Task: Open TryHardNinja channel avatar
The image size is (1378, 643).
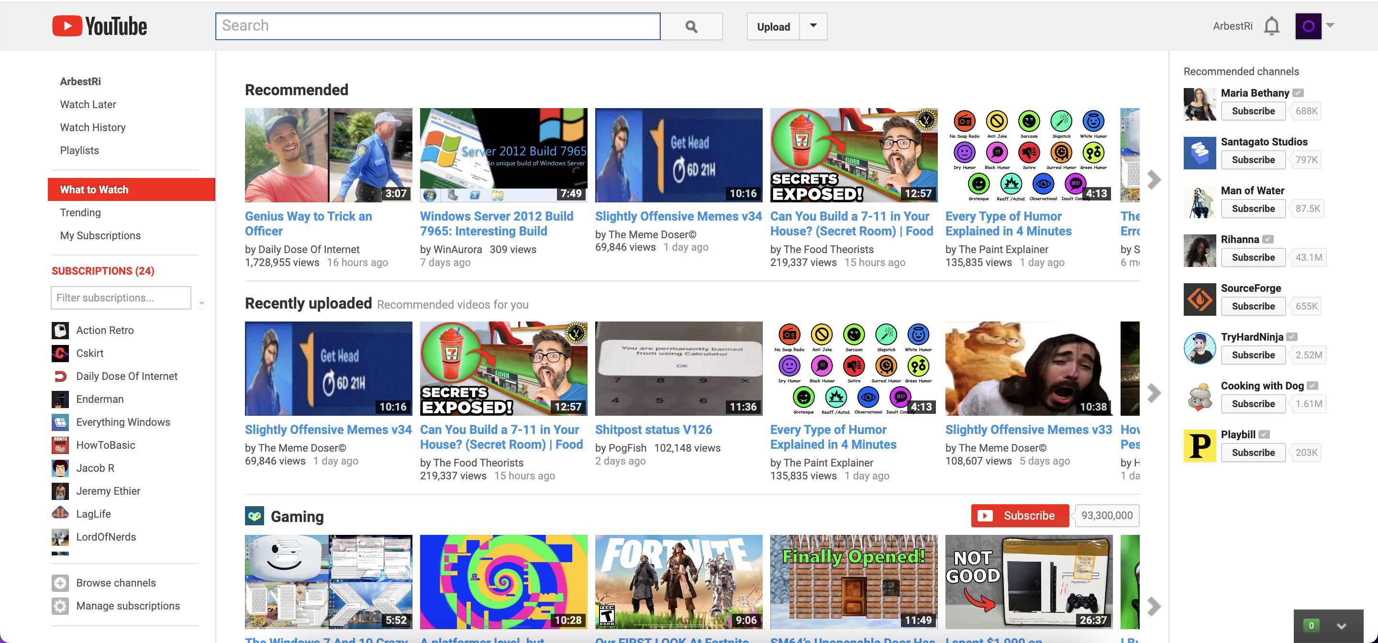Action: click(1200, 348)
